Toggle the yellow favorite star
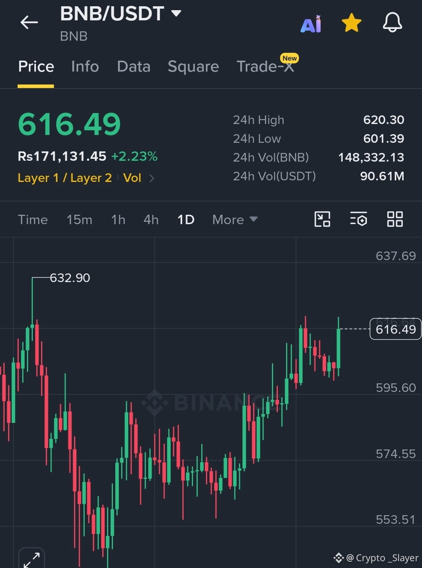 click(x=352, y=23)
